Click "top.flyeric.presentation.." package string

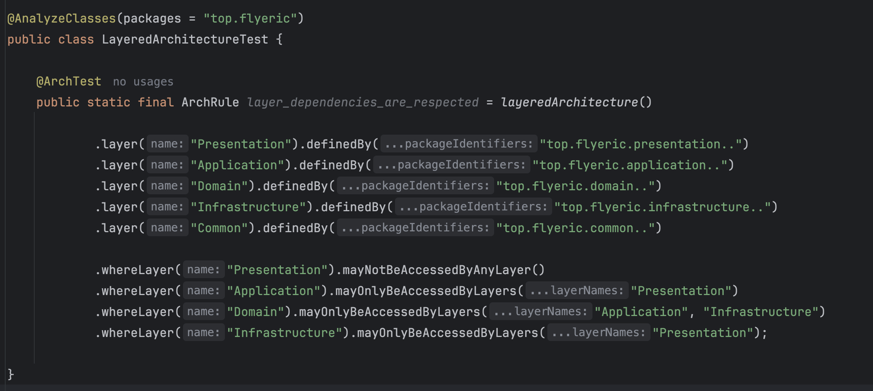(x=640, y=144)
